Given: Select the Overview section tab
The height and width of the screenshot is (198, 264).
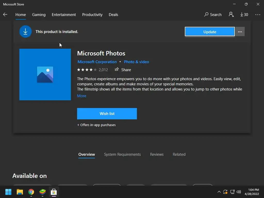Looking at the screenshot, I should pyautogui.click(x=87, y=154).
